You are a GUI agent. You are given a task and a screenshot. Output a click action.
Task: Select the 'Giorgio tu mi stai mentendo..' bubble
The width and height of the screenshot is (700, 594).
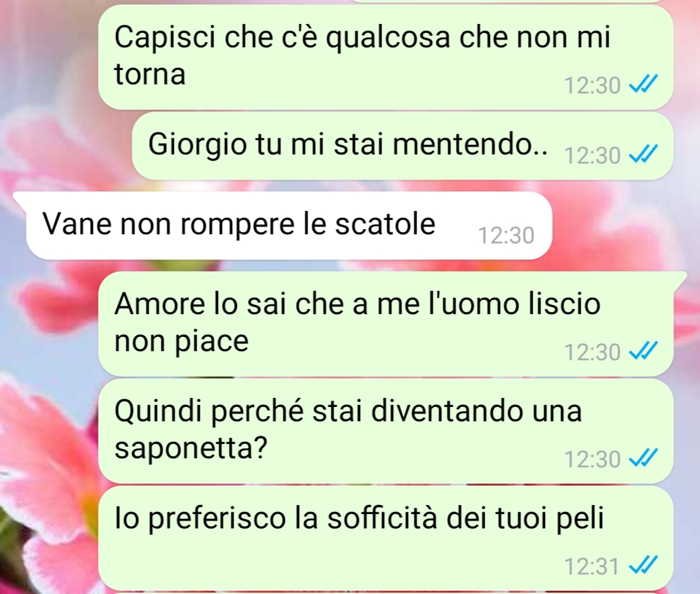point(402,146)
